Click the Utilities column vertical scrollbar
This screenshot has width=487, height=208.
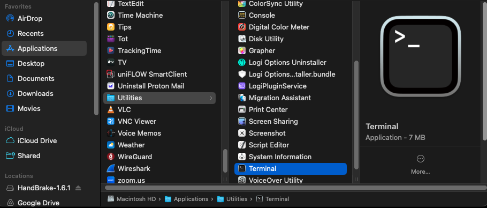356,115
